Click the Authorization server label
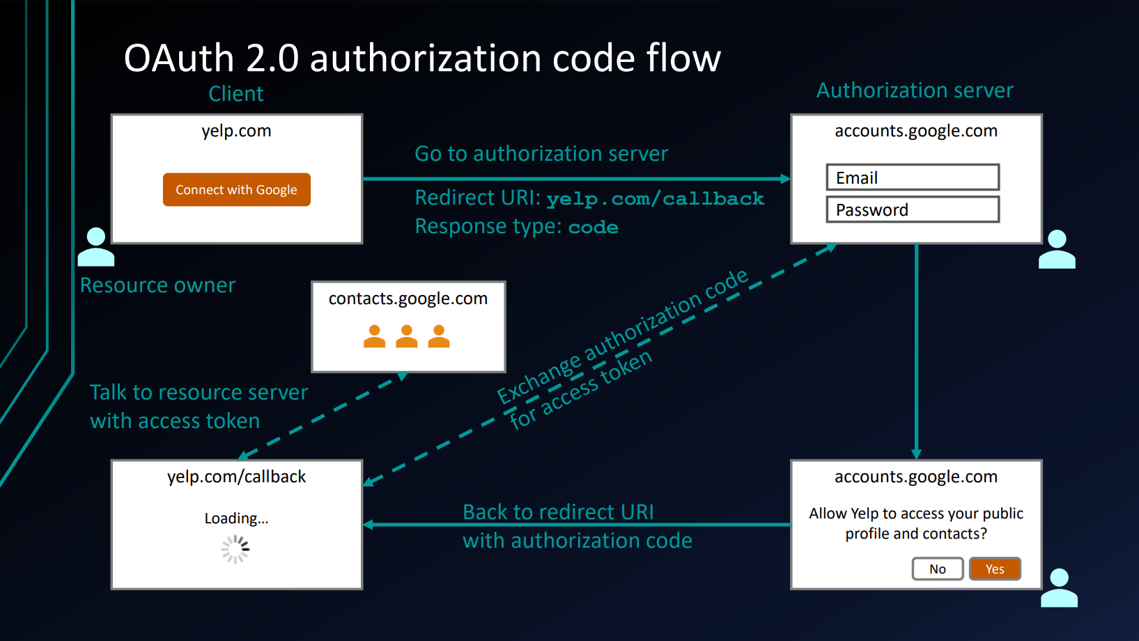The image size is (1139, 641). pyautogui.click(x=915, y=90)
